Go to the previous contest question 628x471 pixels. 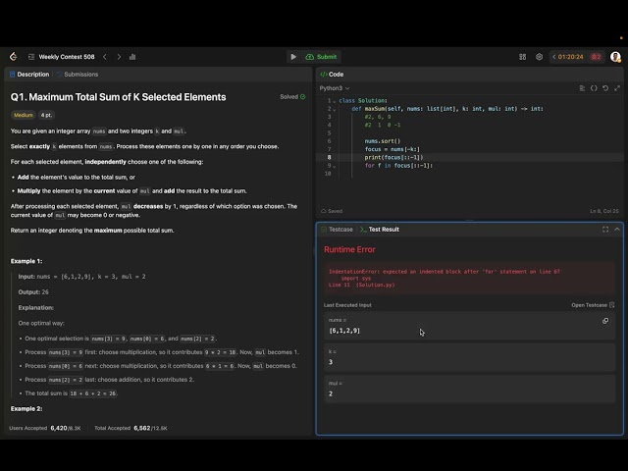pyautogui.click(x=105, y=57)
